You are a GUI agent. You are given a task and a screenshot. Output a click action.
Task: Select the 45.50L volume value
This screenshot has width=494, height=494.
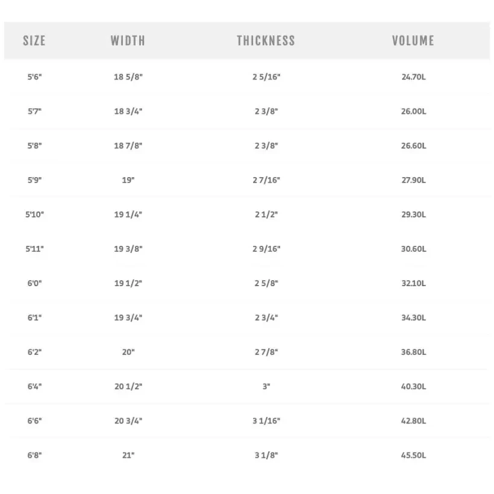coord(414,455)
